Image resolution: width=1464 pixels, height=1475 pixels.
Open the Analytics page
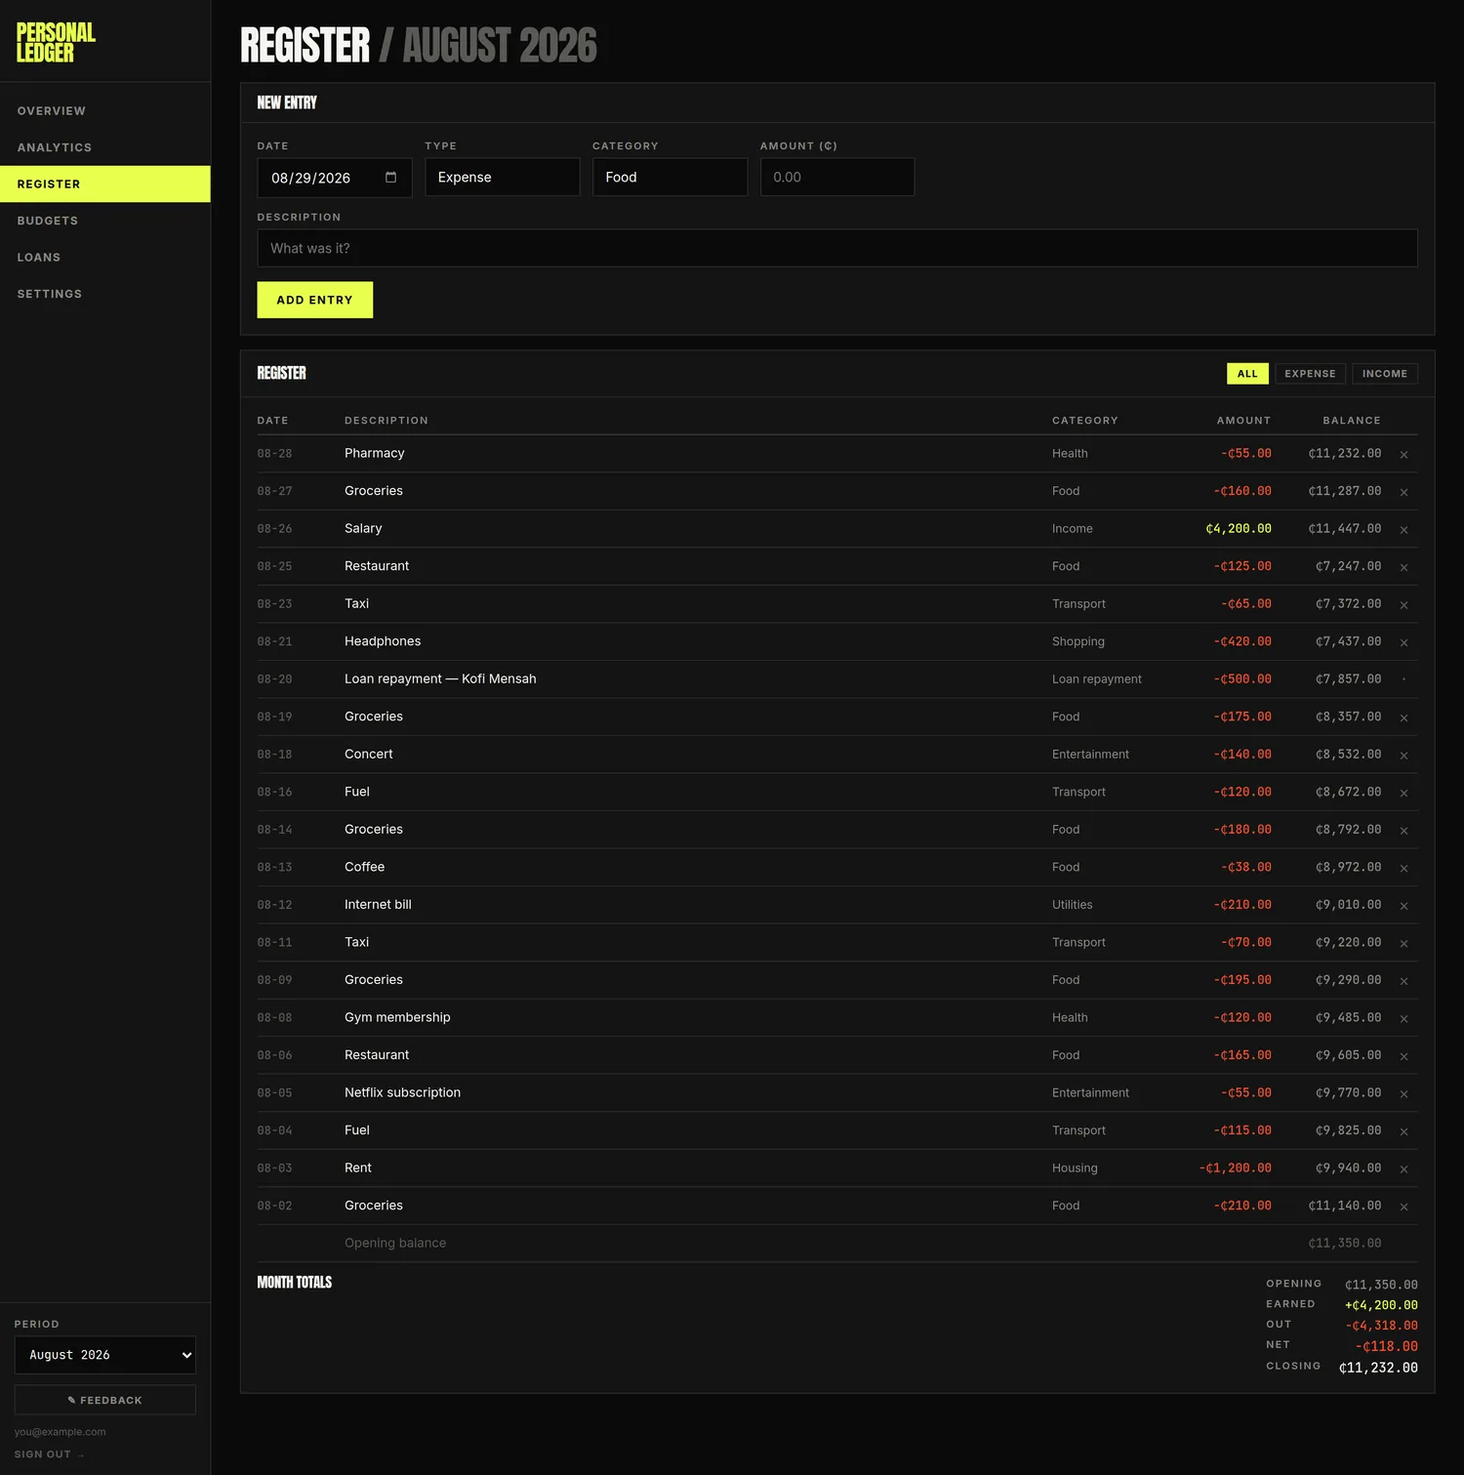[105, 147]
